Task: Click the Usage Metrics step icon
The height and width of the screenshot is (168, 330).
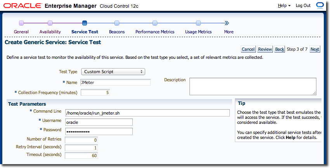Action: [198, 23]
